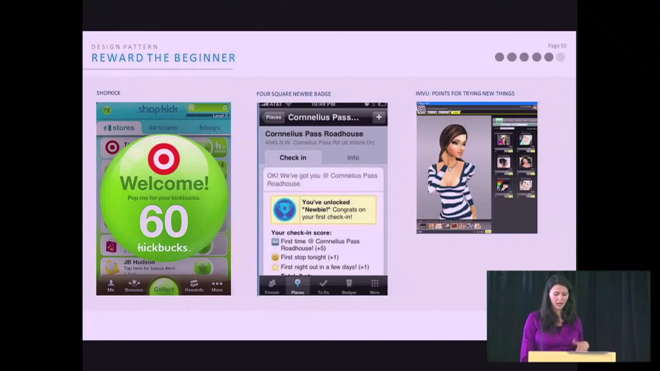
Task: Switch to the stores tab
Action: (x=119, y=128)
